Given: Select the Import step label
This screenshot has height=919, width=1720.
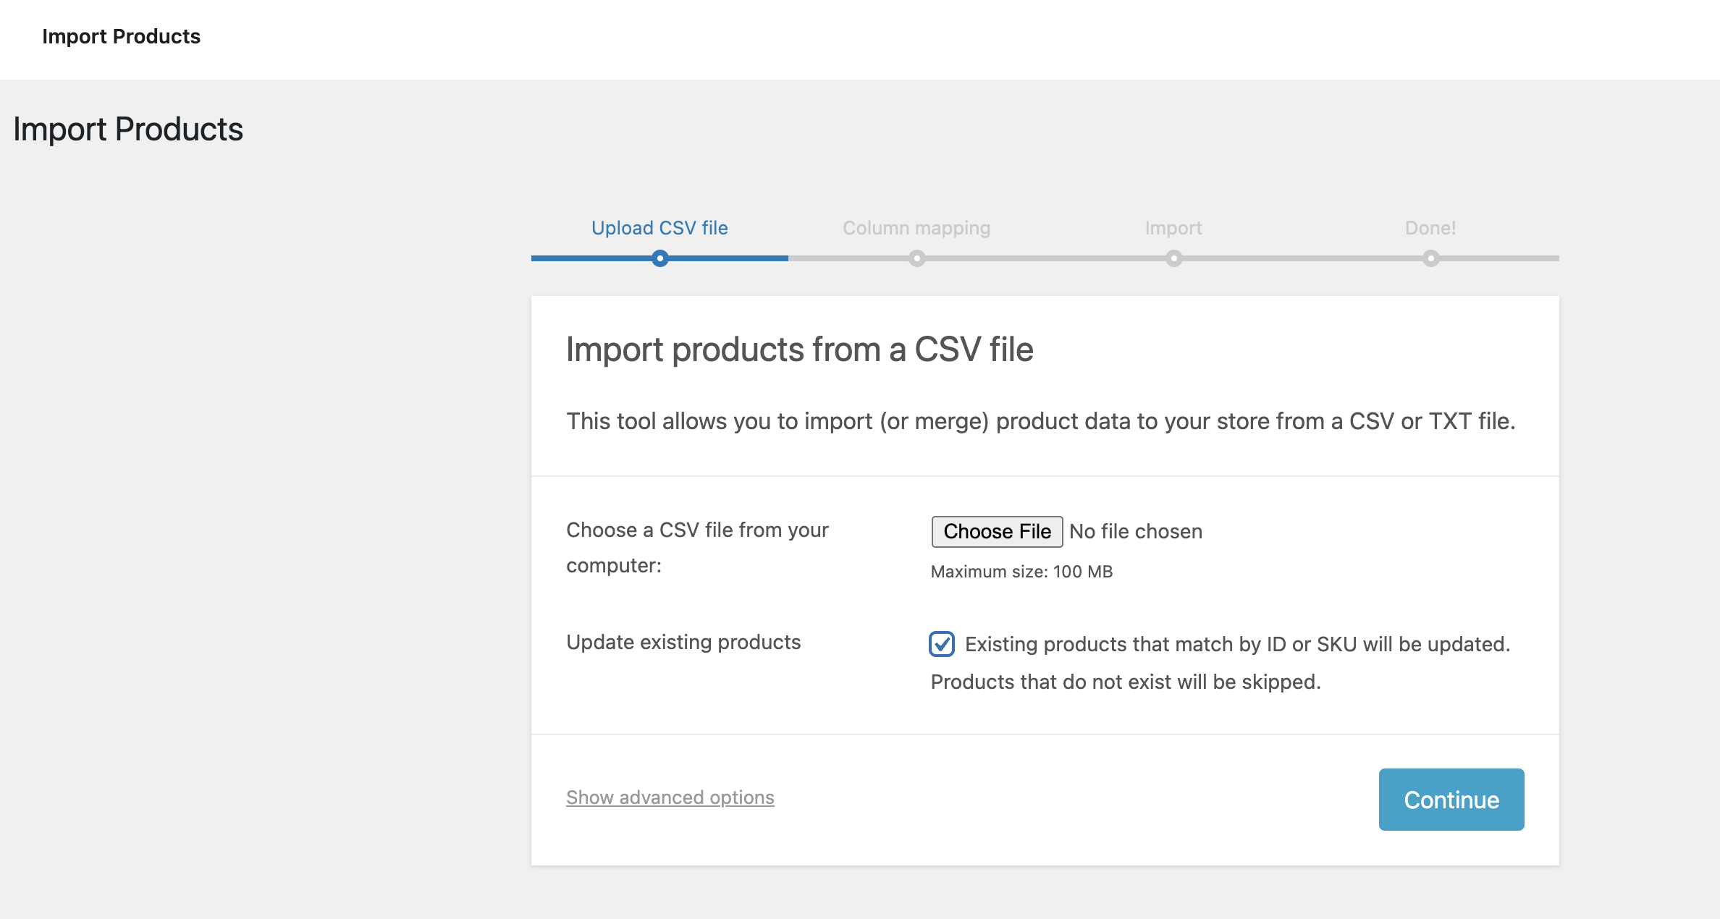Looking at the screenshot, I should (1173, 228).
